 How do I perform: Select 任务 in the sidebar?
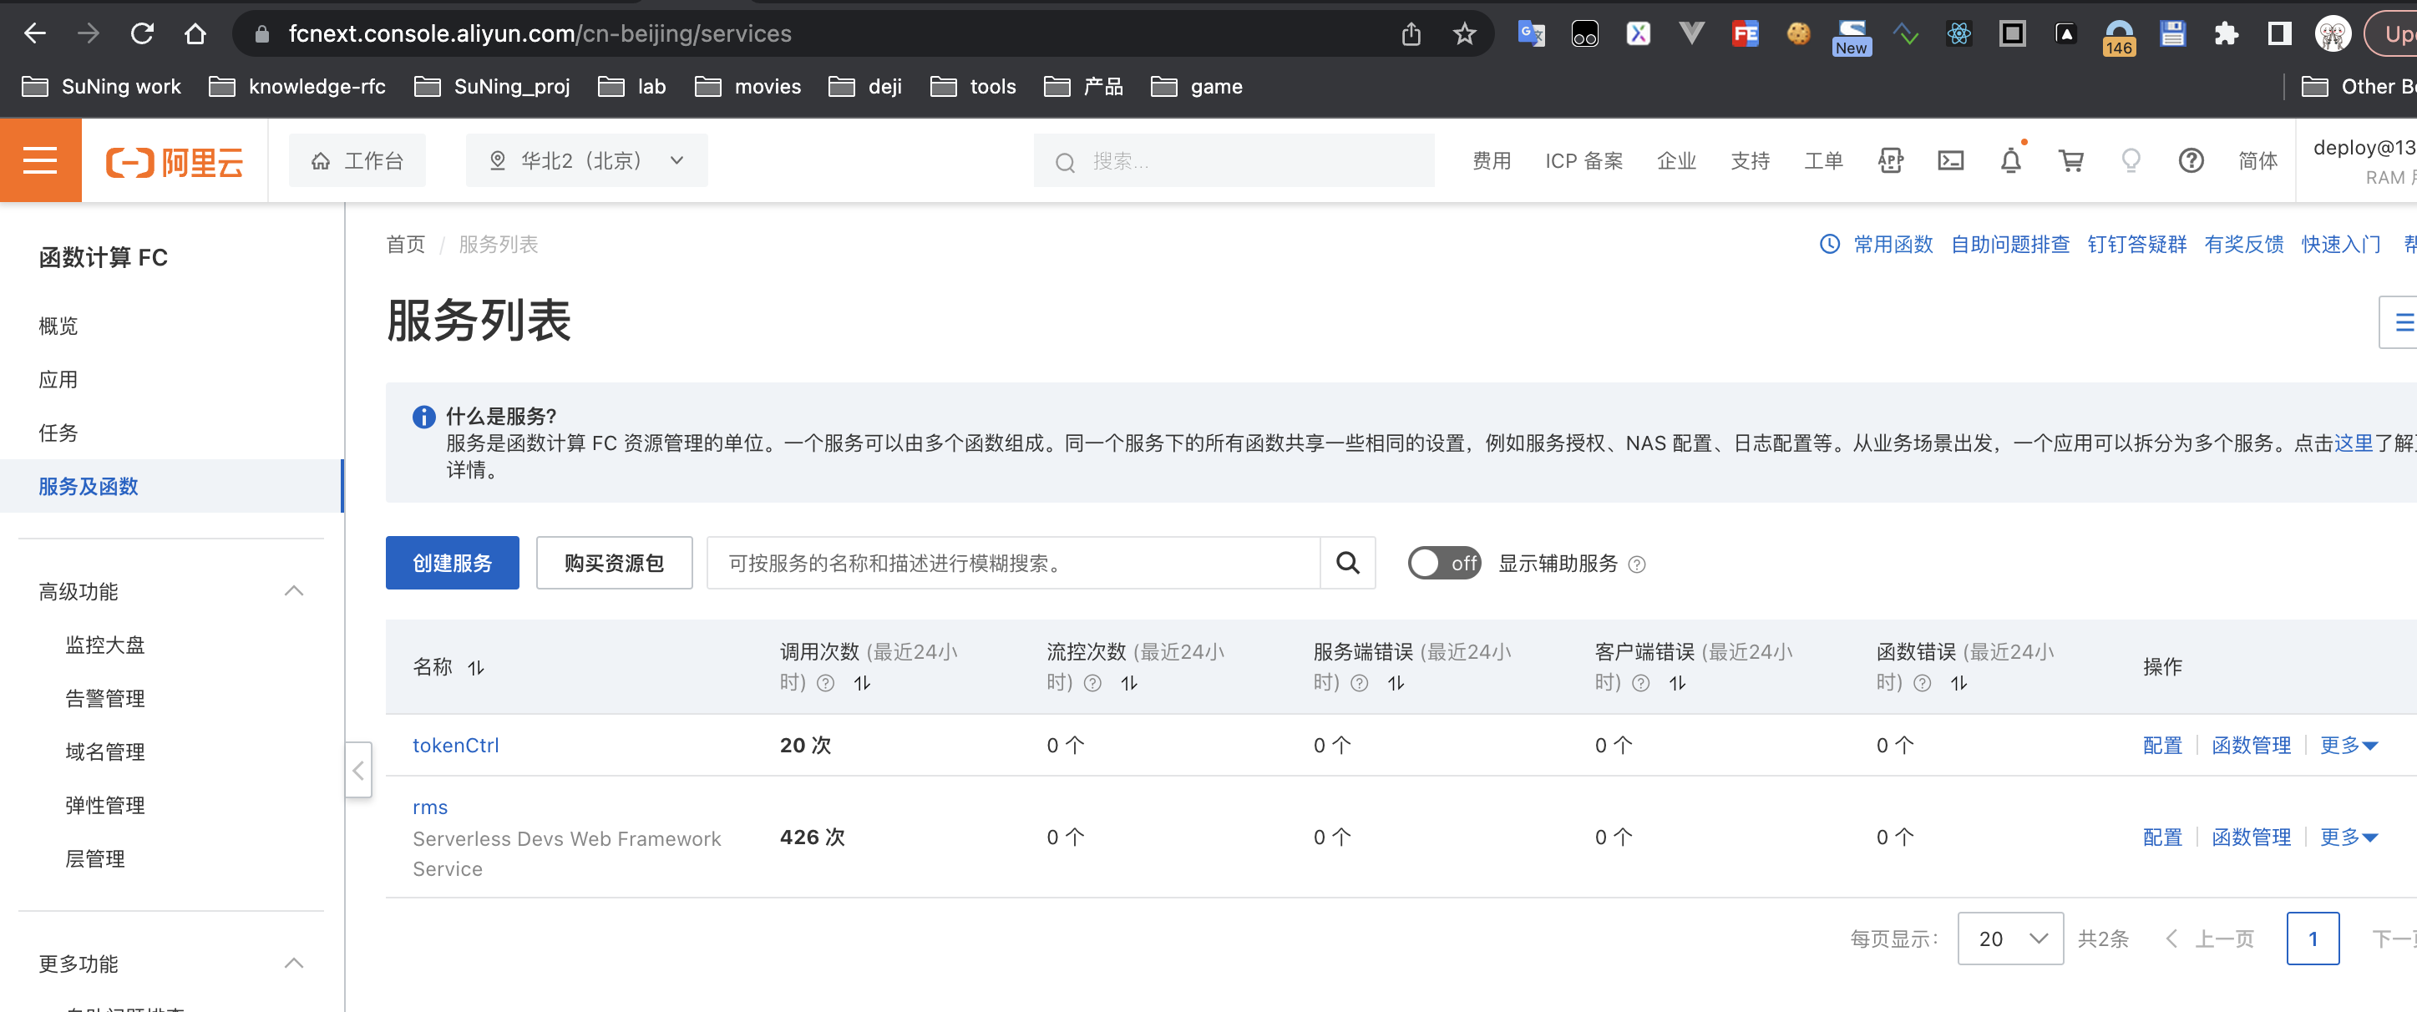point(58,433)
